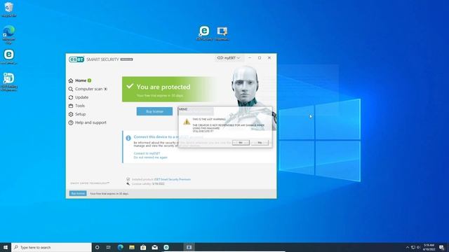The height and width of the screenshot is (252, 449).
Task: Open the notification center icon
Action: point(441,247)
